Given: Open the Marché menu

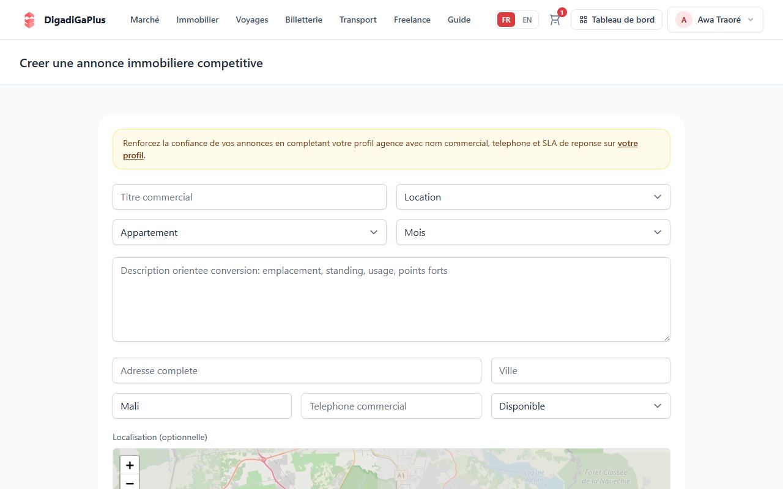Looking at the screenshot, I should (145, 20).
